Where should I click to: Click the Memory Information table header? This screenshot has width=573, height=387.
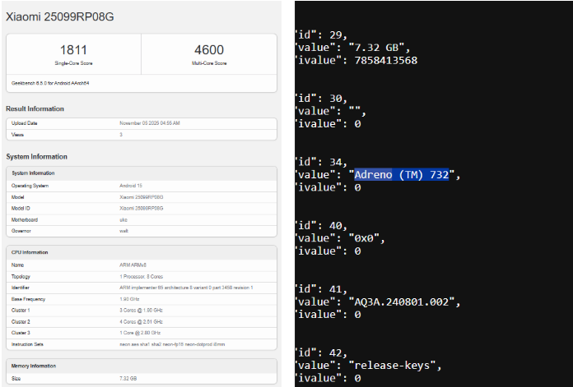[x=33, y=364]
